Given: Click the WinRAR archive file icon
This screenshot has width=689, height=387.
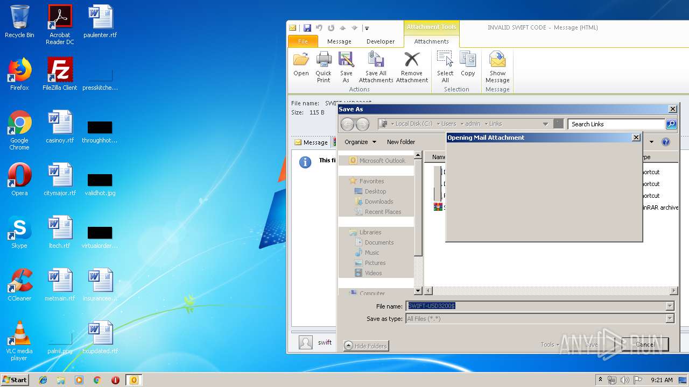Looking at the screenshot, I should pos(438,207).
